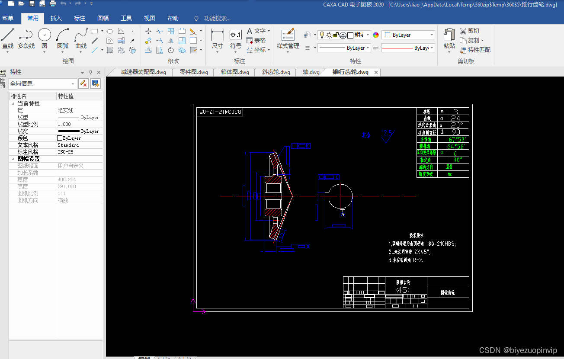The width and height of the screenshot is (564, 359).
Task: Switch to the 标注 ribbon tab
Action: (80, 18)
